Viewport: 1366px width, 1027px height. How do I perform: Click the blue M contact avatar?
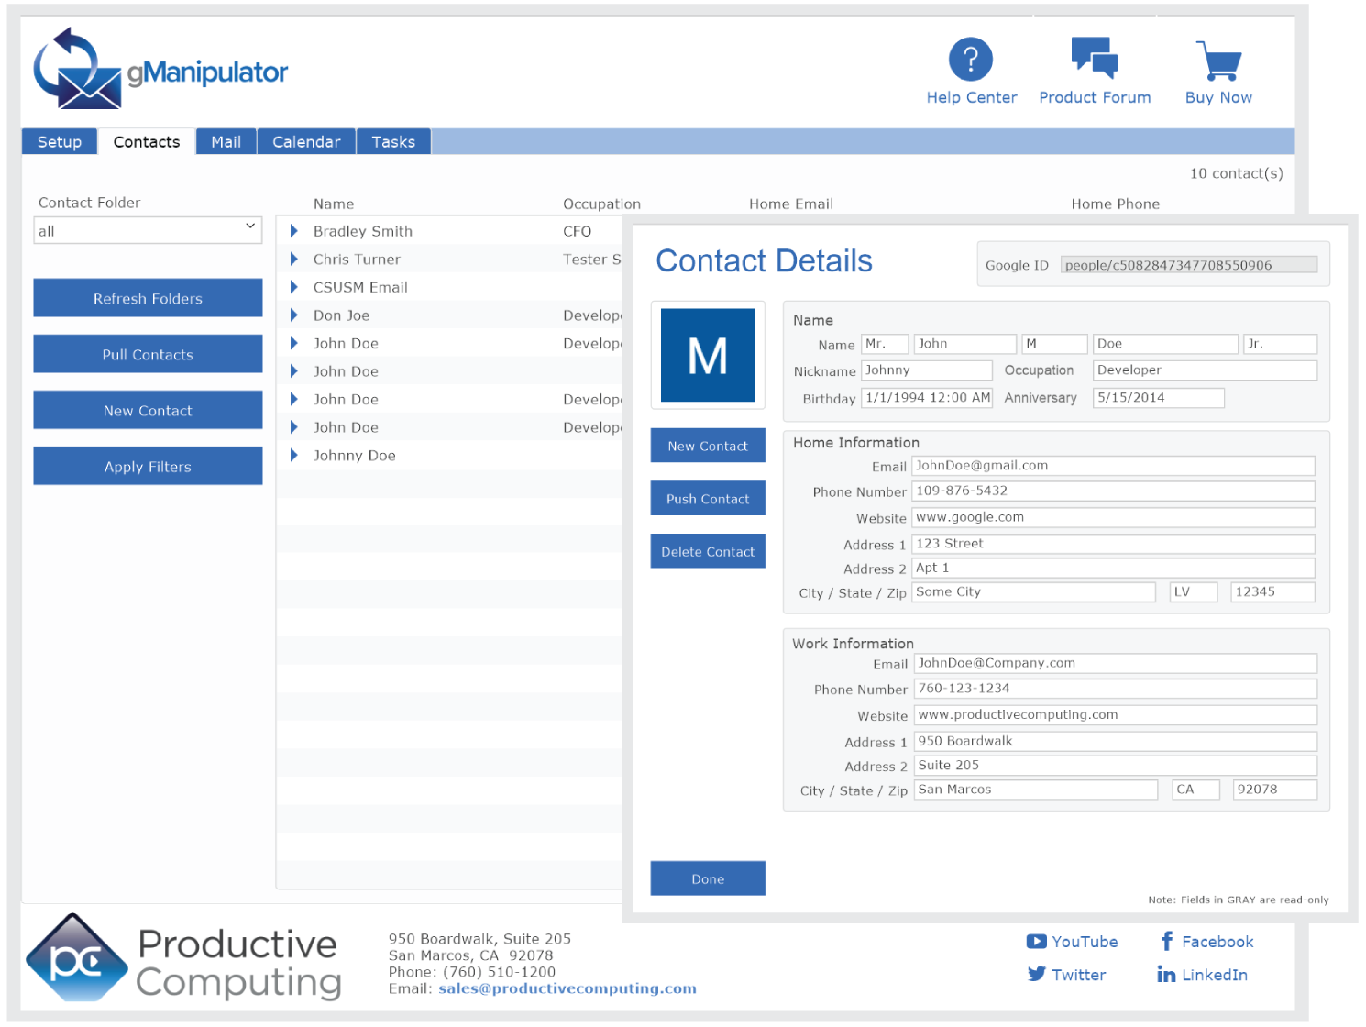[x=708, y=356]
